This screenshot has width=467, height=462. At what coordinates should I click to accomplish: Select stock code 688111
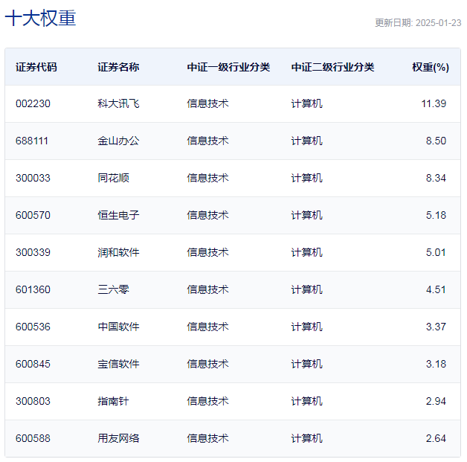tap(32, 141)
